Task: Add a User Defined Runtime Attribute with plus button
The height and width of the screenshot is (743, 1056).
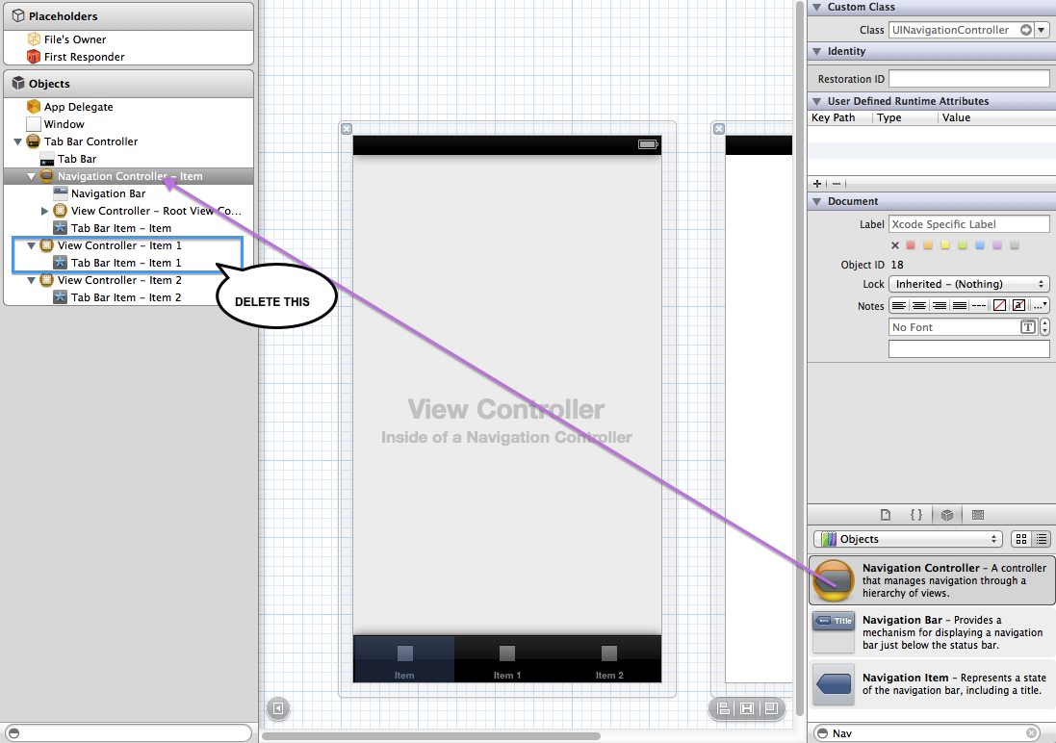Action: [816, 183]
